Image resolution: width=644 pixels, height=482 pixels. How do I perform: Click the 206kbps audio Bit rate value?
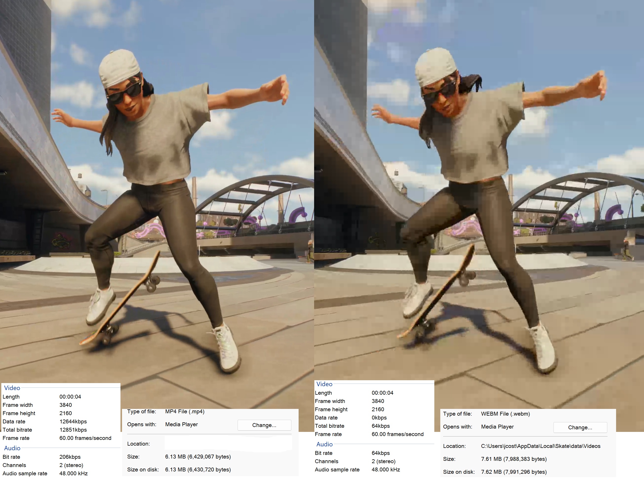pyautogui.click(x=70, y=457)
